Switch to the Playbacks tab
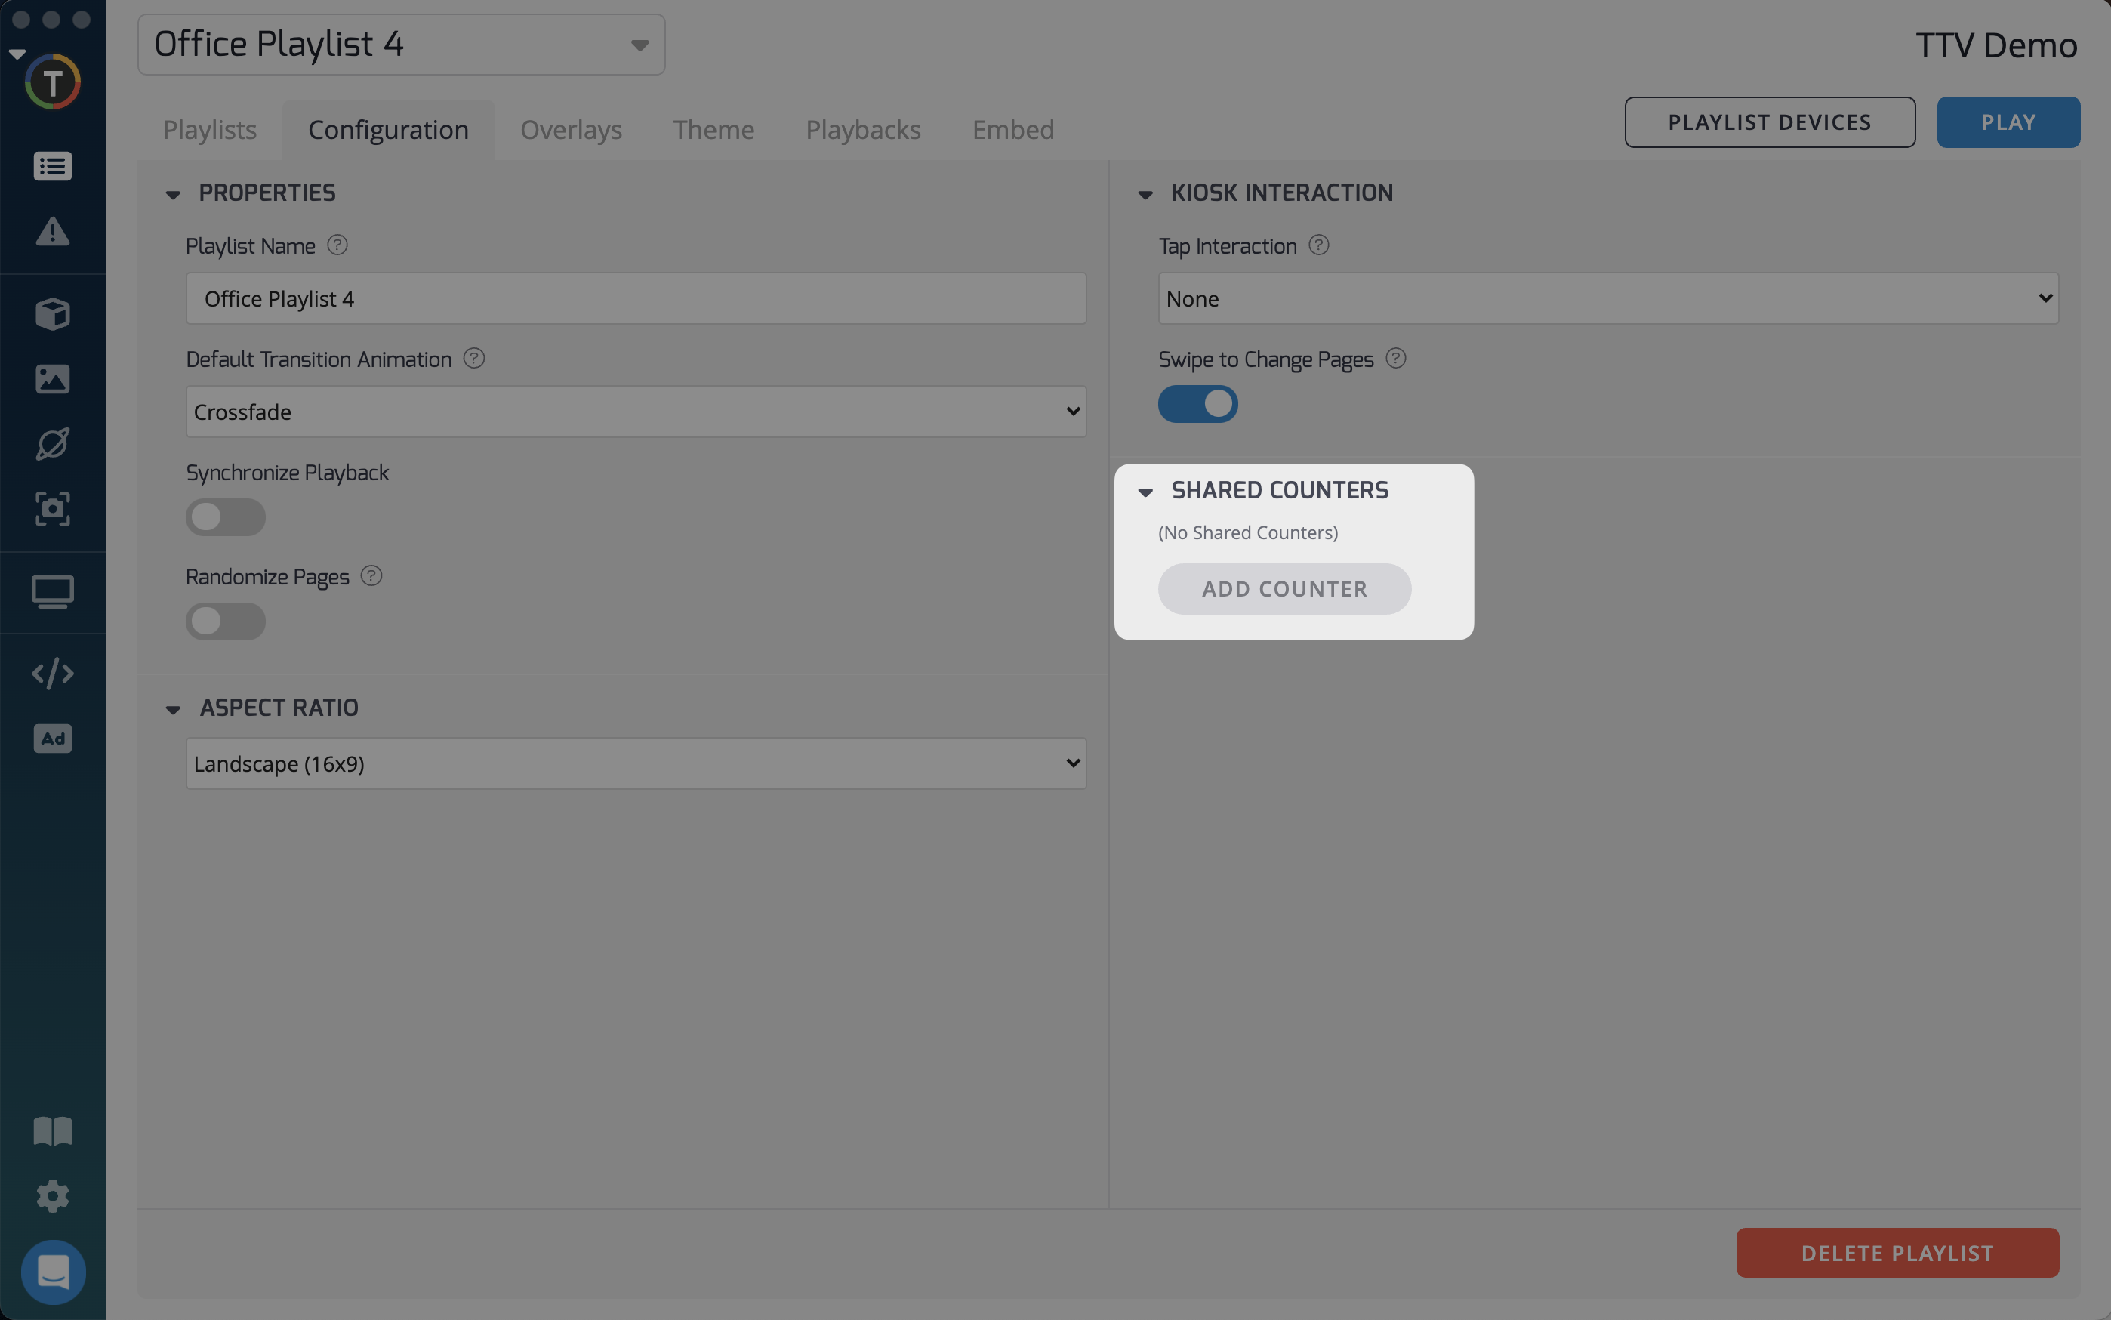This screenshot has width=2111, height=1320. pos(862,129)
